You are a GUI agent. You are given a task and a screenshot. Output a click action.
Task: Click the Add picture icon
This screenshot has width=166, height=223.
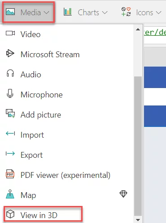pos(10,114)
